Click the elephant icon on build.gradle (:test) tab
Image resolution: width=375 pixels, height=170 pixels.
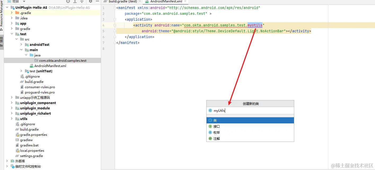tap(105, 1)
